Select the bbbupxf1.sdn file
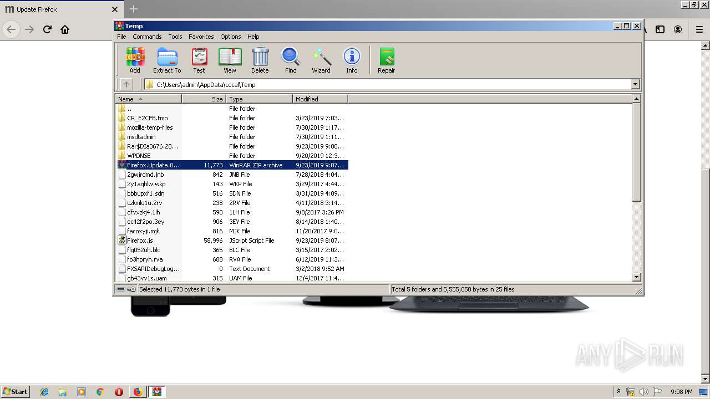 tap(232, 193)
